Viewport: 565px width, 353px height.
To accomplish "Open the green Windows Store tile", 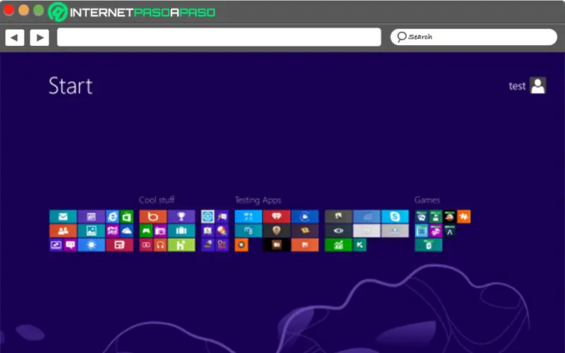I will pos(126,217).
